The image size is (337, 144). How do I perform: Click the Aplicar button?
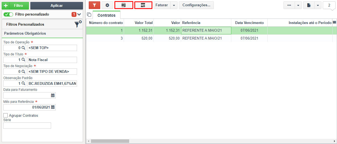pos(57,5)
